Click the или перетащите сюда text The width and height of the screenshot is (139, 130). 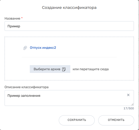point(91,69)
